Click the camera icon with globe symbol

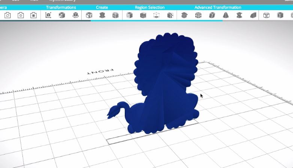click(21, 15)
